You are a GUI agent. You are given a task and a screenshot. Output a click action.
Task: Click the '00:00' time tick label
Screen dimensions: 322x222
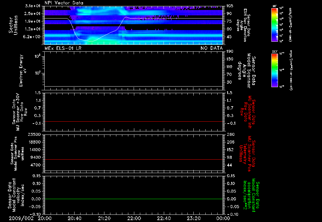pos(223,218)
